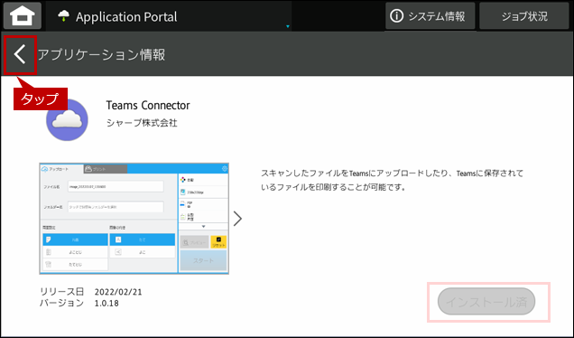Select the Teams Connector cloud app icon
574x338 pixels.
point(67,120)
